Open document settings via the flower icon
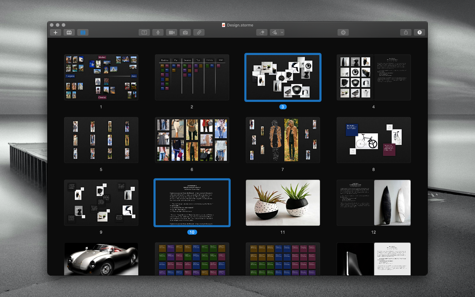Image resolution: width=475 pixels, height=297 pixels. (343, 32)
